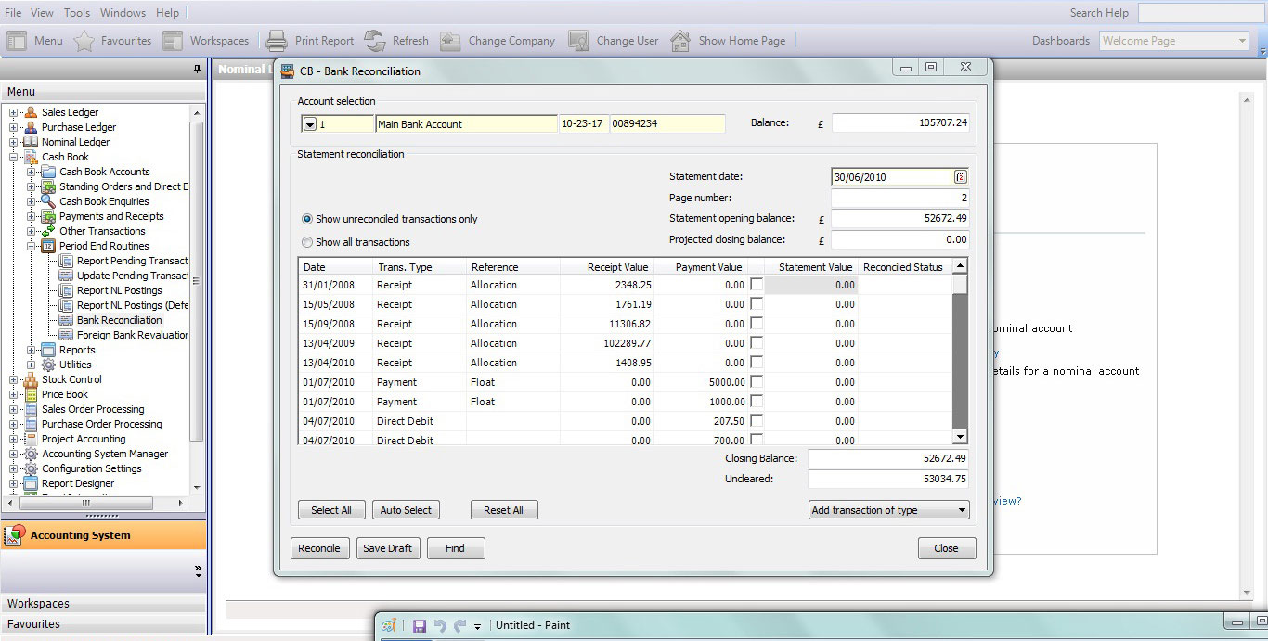Select the Cash Book Accounts folder icon
1268x641 pixels.
48,172
